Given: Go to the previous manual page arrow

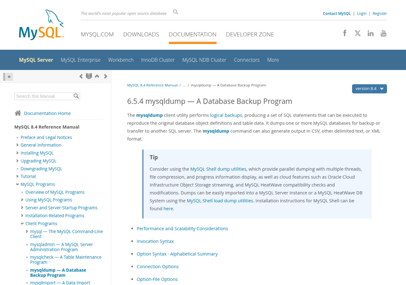Looking at the screenshot, I should tap(81, 76).
